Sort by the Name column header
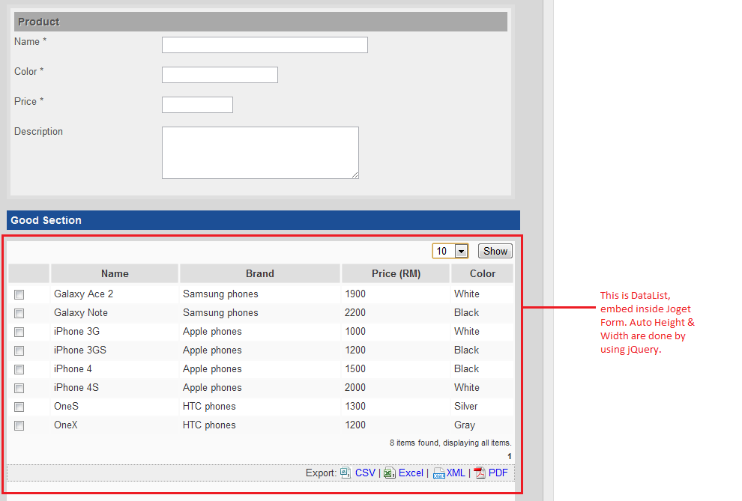 pos(115,273)
